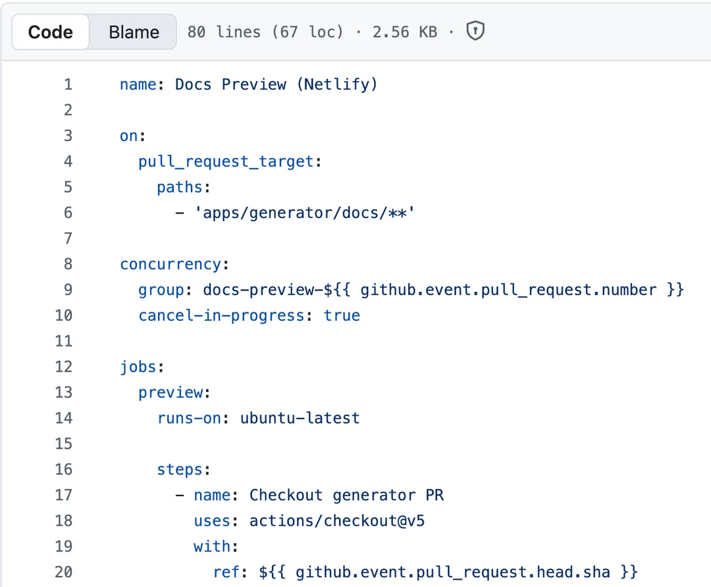Click the 'on:' key
The height and width of the screenshot is (587, 711).
(x=132, y=136)
